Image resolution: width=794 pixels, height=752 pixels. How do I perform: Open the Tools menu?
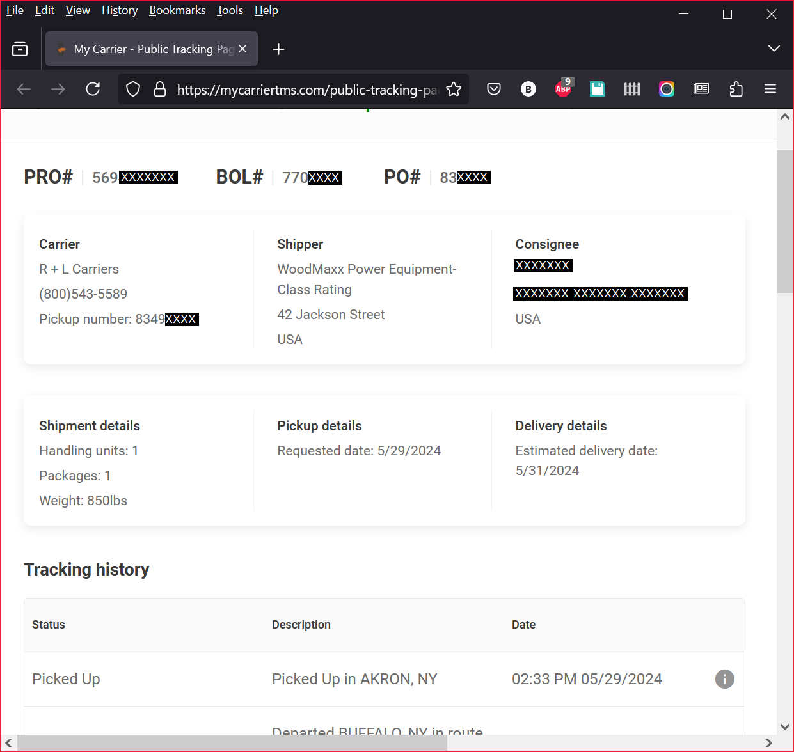[x=230, y=10]
